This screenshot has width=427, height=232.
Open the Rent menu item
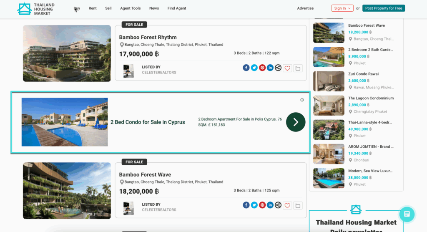93,8
